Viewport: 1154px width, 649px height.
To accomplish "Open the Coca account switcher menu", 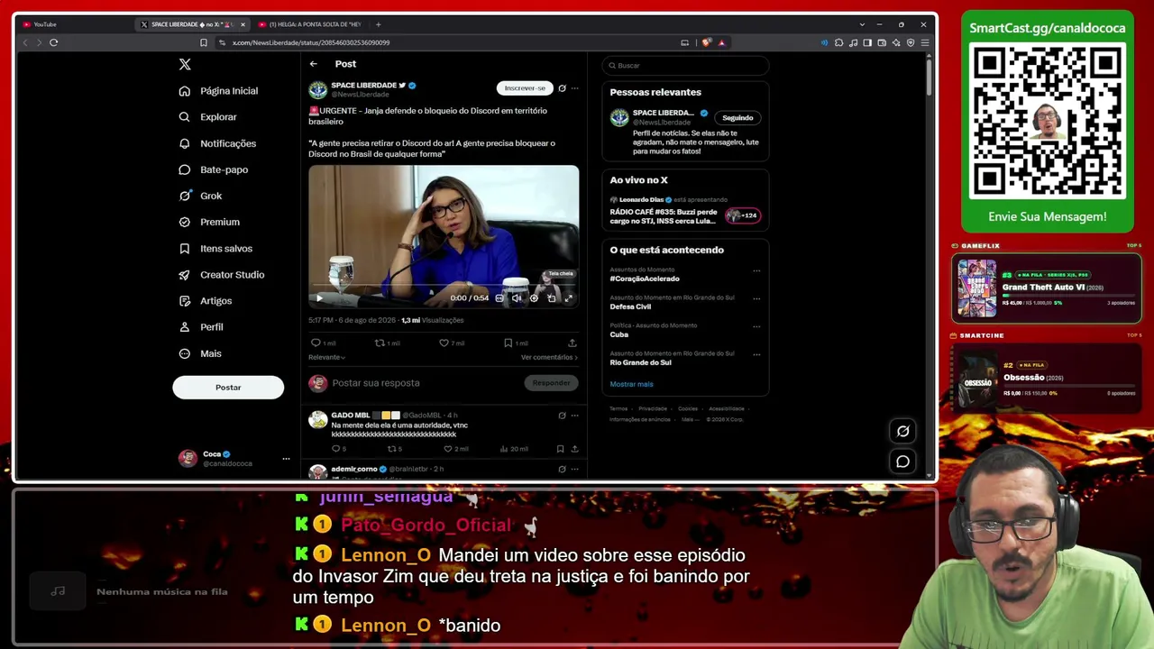I will (x=234, y=459).
